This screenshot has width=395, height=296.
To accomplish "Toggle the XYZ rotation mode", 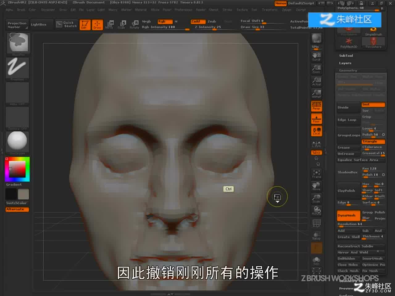I will click(x=316, y=153).
